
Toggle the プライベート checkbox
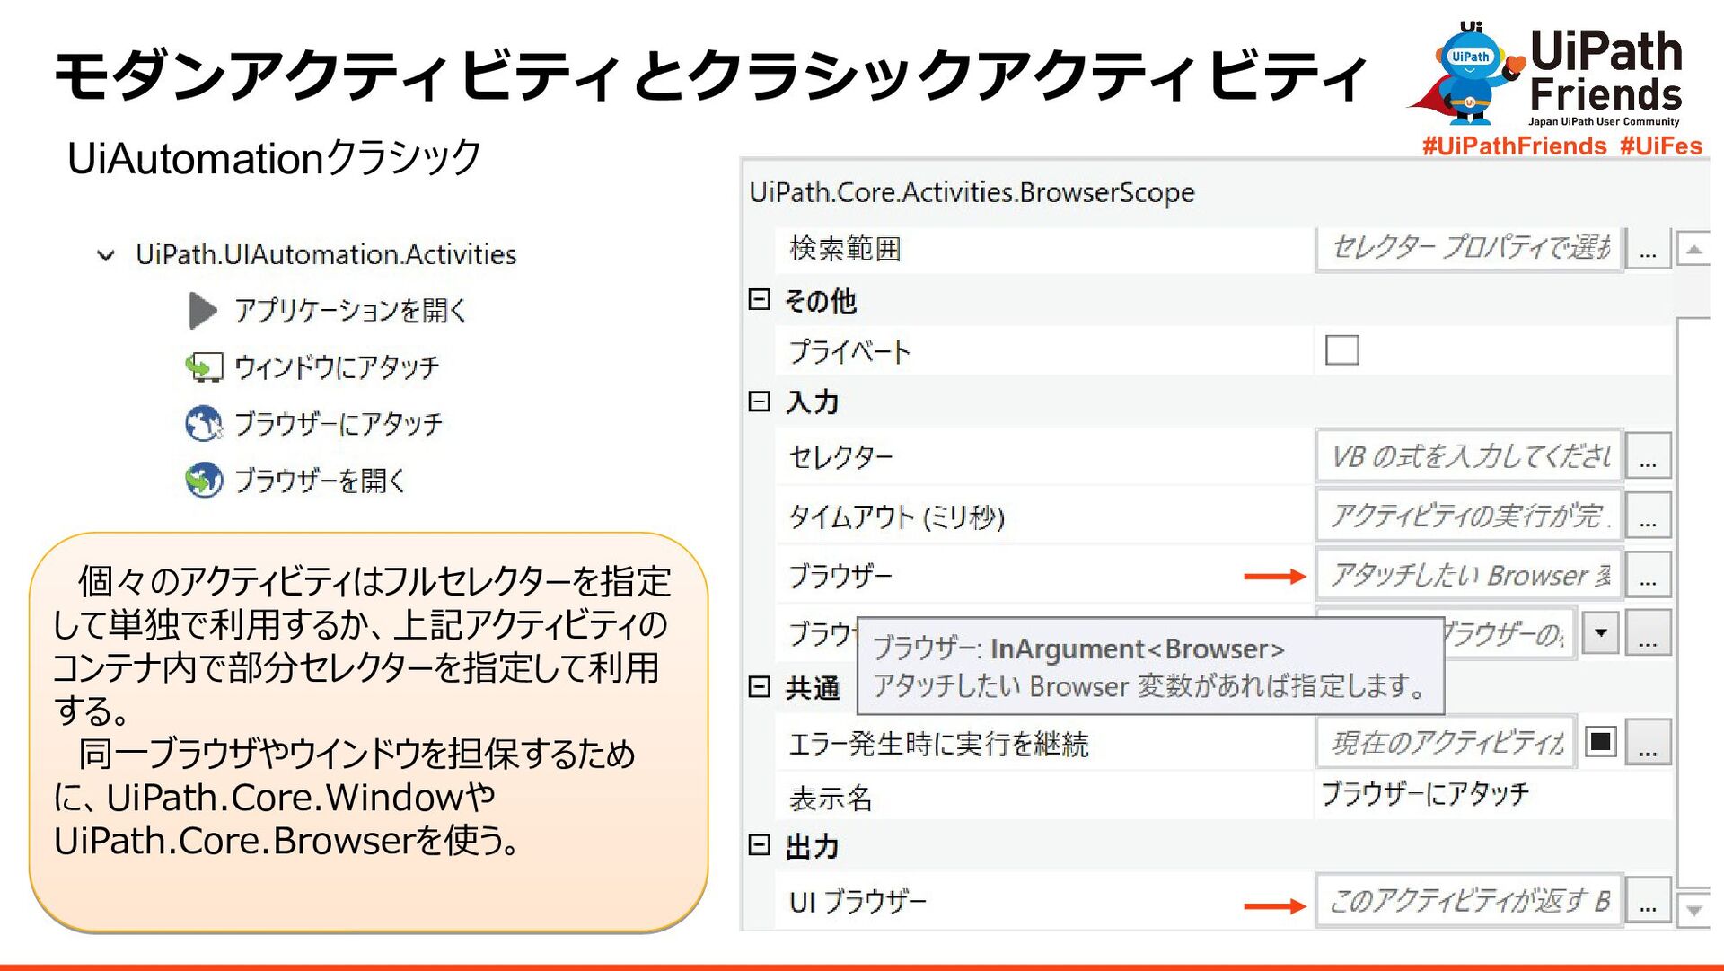1341,349
